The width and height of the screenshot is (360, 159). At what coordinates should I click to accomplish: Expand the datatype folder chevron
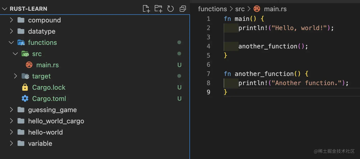coord(11,31)
